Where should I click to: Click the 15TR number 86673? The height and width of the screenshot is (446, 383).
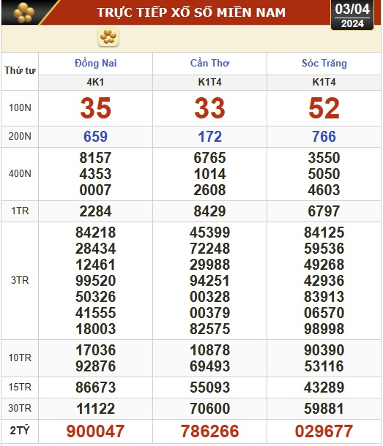point(96,388)
